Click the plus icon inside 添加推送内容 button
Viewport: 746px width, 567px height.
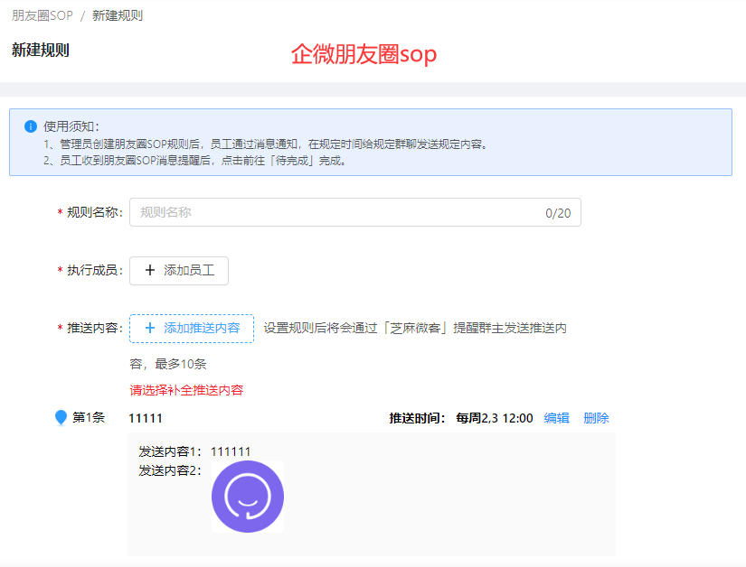click(150, 329)
